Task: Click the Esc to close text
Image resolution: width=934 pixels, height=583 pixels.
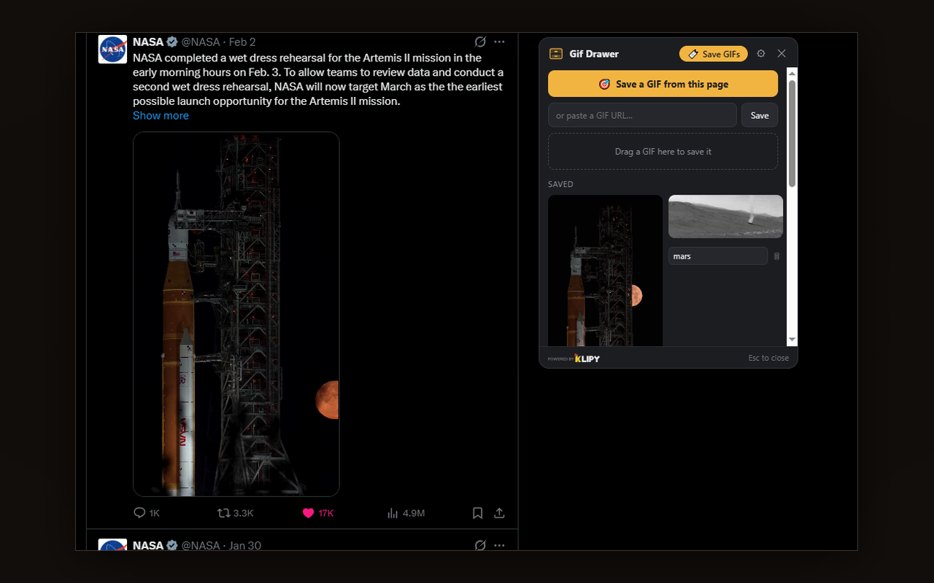Action: point(768,358)
